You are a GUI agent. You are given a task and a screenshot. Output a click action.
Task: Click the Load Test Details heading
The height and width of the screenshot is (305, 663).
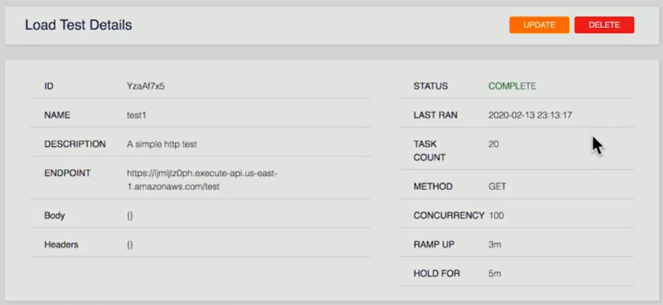pos(79,25)
